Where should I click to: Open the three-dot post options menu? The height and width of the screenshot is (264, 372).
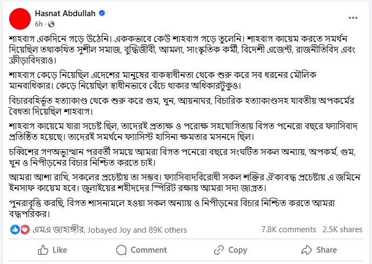coord(353,18)
